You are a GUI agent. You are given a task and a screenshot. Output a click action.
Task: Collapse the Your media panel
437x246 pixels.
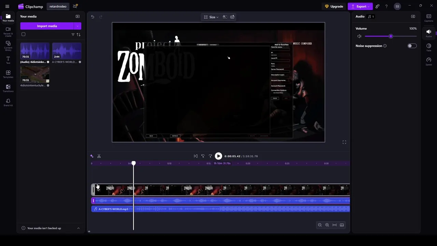[x=77, y=16]
